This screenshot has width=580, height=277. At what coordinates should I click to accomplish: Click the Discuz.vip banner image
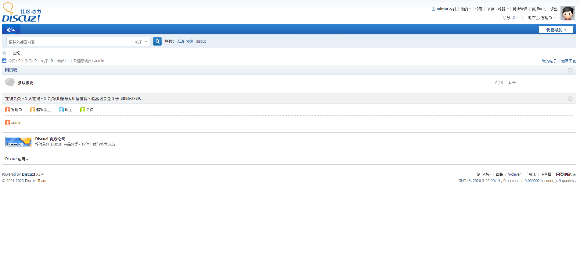19,142
